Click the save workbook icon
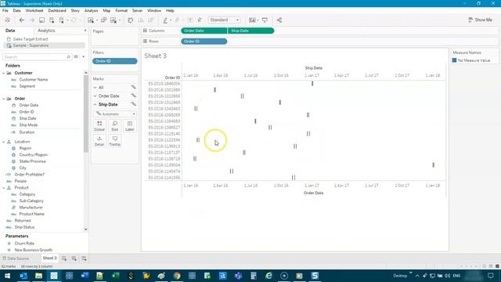The width and height of the screenshot is (501, 282). [x=41, y=20]
